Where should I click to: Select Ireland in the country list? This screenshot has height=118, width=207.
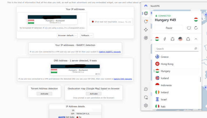[177, 92]
